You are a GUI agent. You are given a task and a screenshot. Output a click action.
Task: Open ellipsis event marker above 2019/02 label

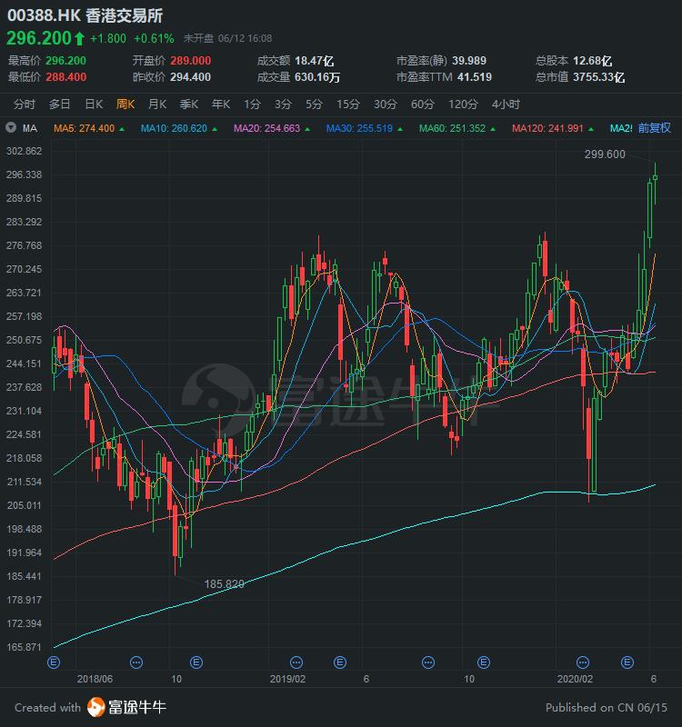296,662
